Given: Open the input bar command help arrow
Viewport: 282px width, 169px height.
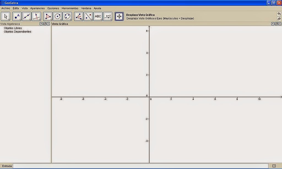Looking at the screenshot, I should 274,166.
